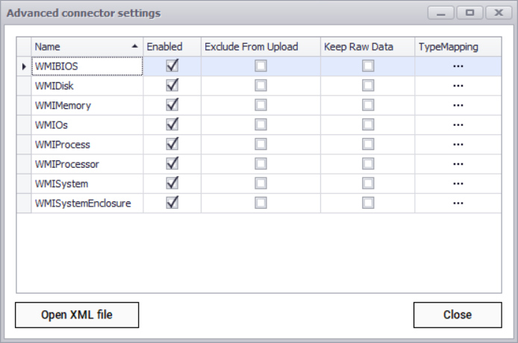Viewport: 518px width, 343px height.
Task: Click the WMIBIOS row indicator arrow
Action: (x=24, y=66)
